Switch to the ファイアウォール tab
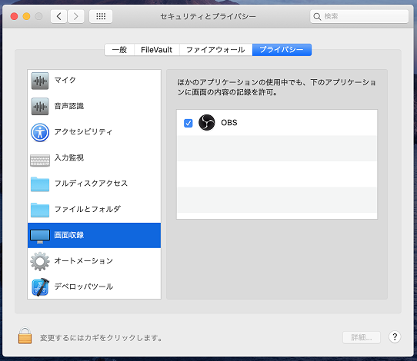 [215, 50]
